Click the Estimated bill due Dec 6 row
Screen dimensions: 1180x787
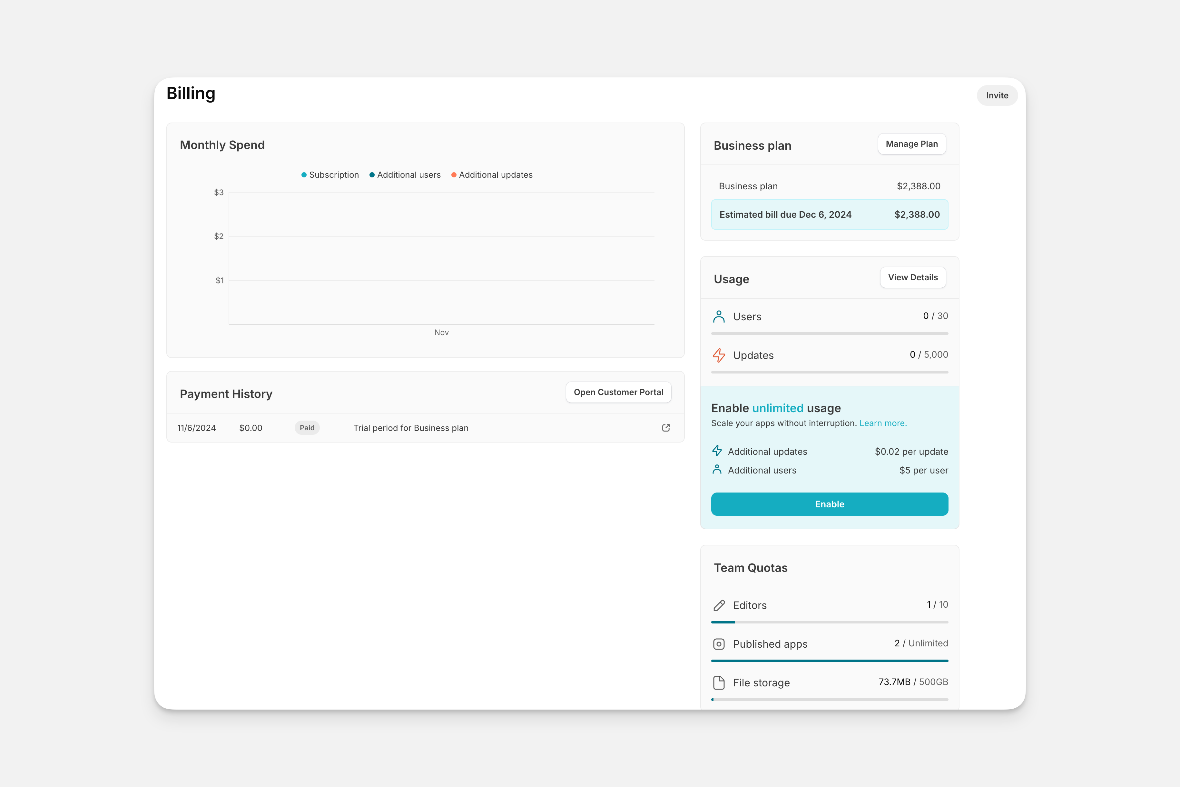829,214
